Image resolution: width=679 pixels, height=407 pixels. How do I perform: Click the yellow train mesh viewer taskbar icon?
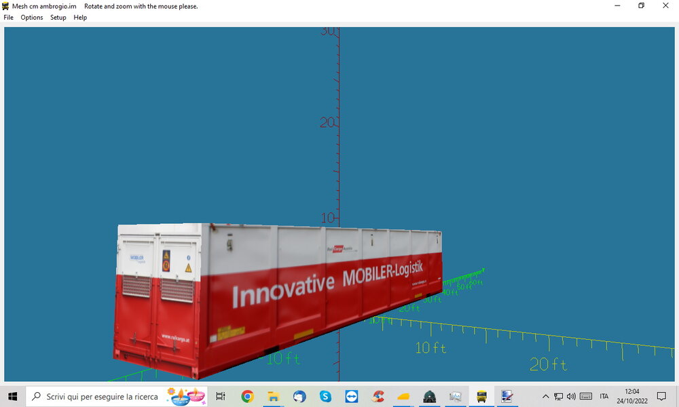481,396
